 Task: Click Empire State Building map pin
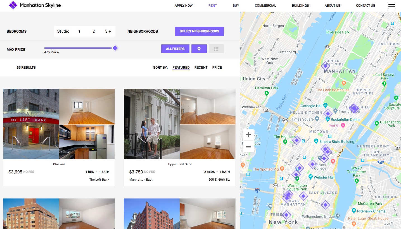pyautogui.click(x=316, y=141)
